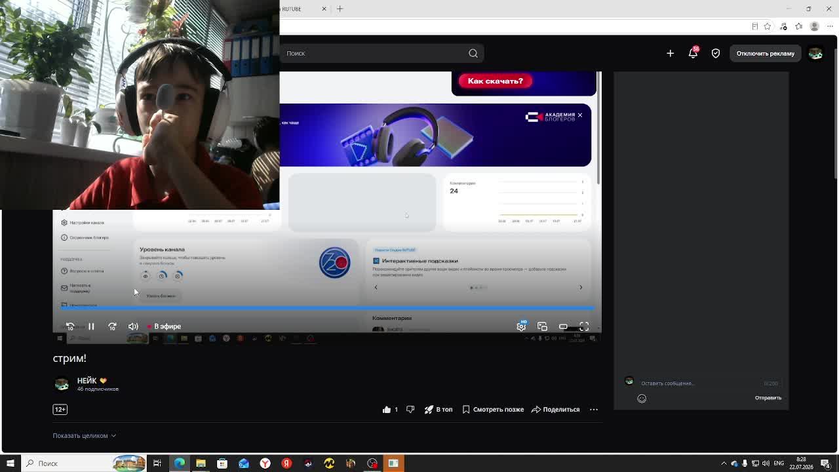Open browser media control icon
The height and width of the screenshot is (472, 839).
pos(784,26)
